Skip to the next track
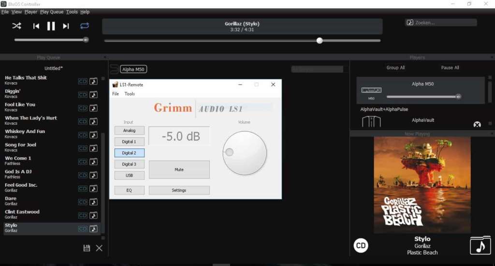 pyautogui.click(x=66, y=26)
